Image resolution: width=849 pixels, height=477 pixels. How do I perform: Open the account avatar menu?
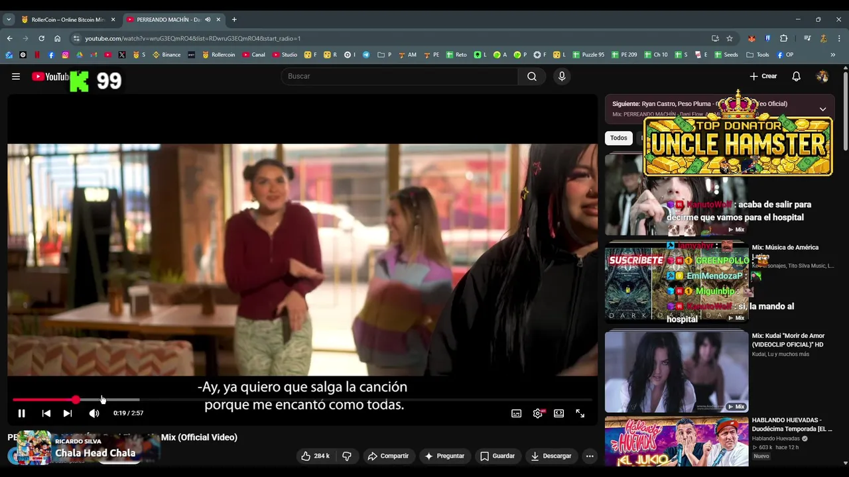point(822,76)
